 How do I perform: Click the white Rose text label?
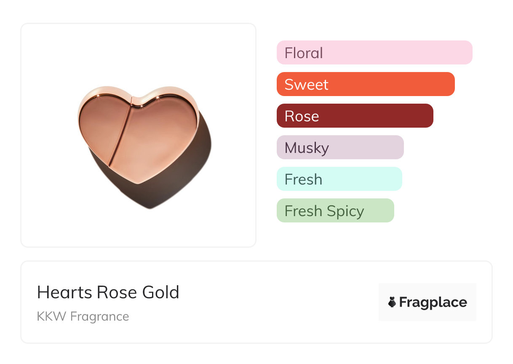(x=302, y=116)
